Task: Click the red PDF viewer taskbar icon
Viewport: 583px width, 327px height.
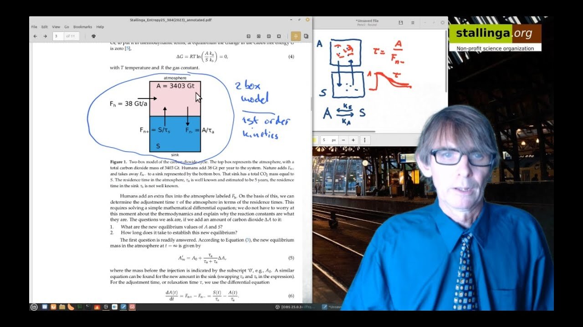Action: point(132,307)
